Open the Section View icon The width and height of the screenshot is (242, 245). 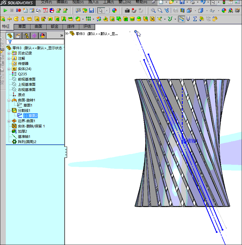coord(182,10)
